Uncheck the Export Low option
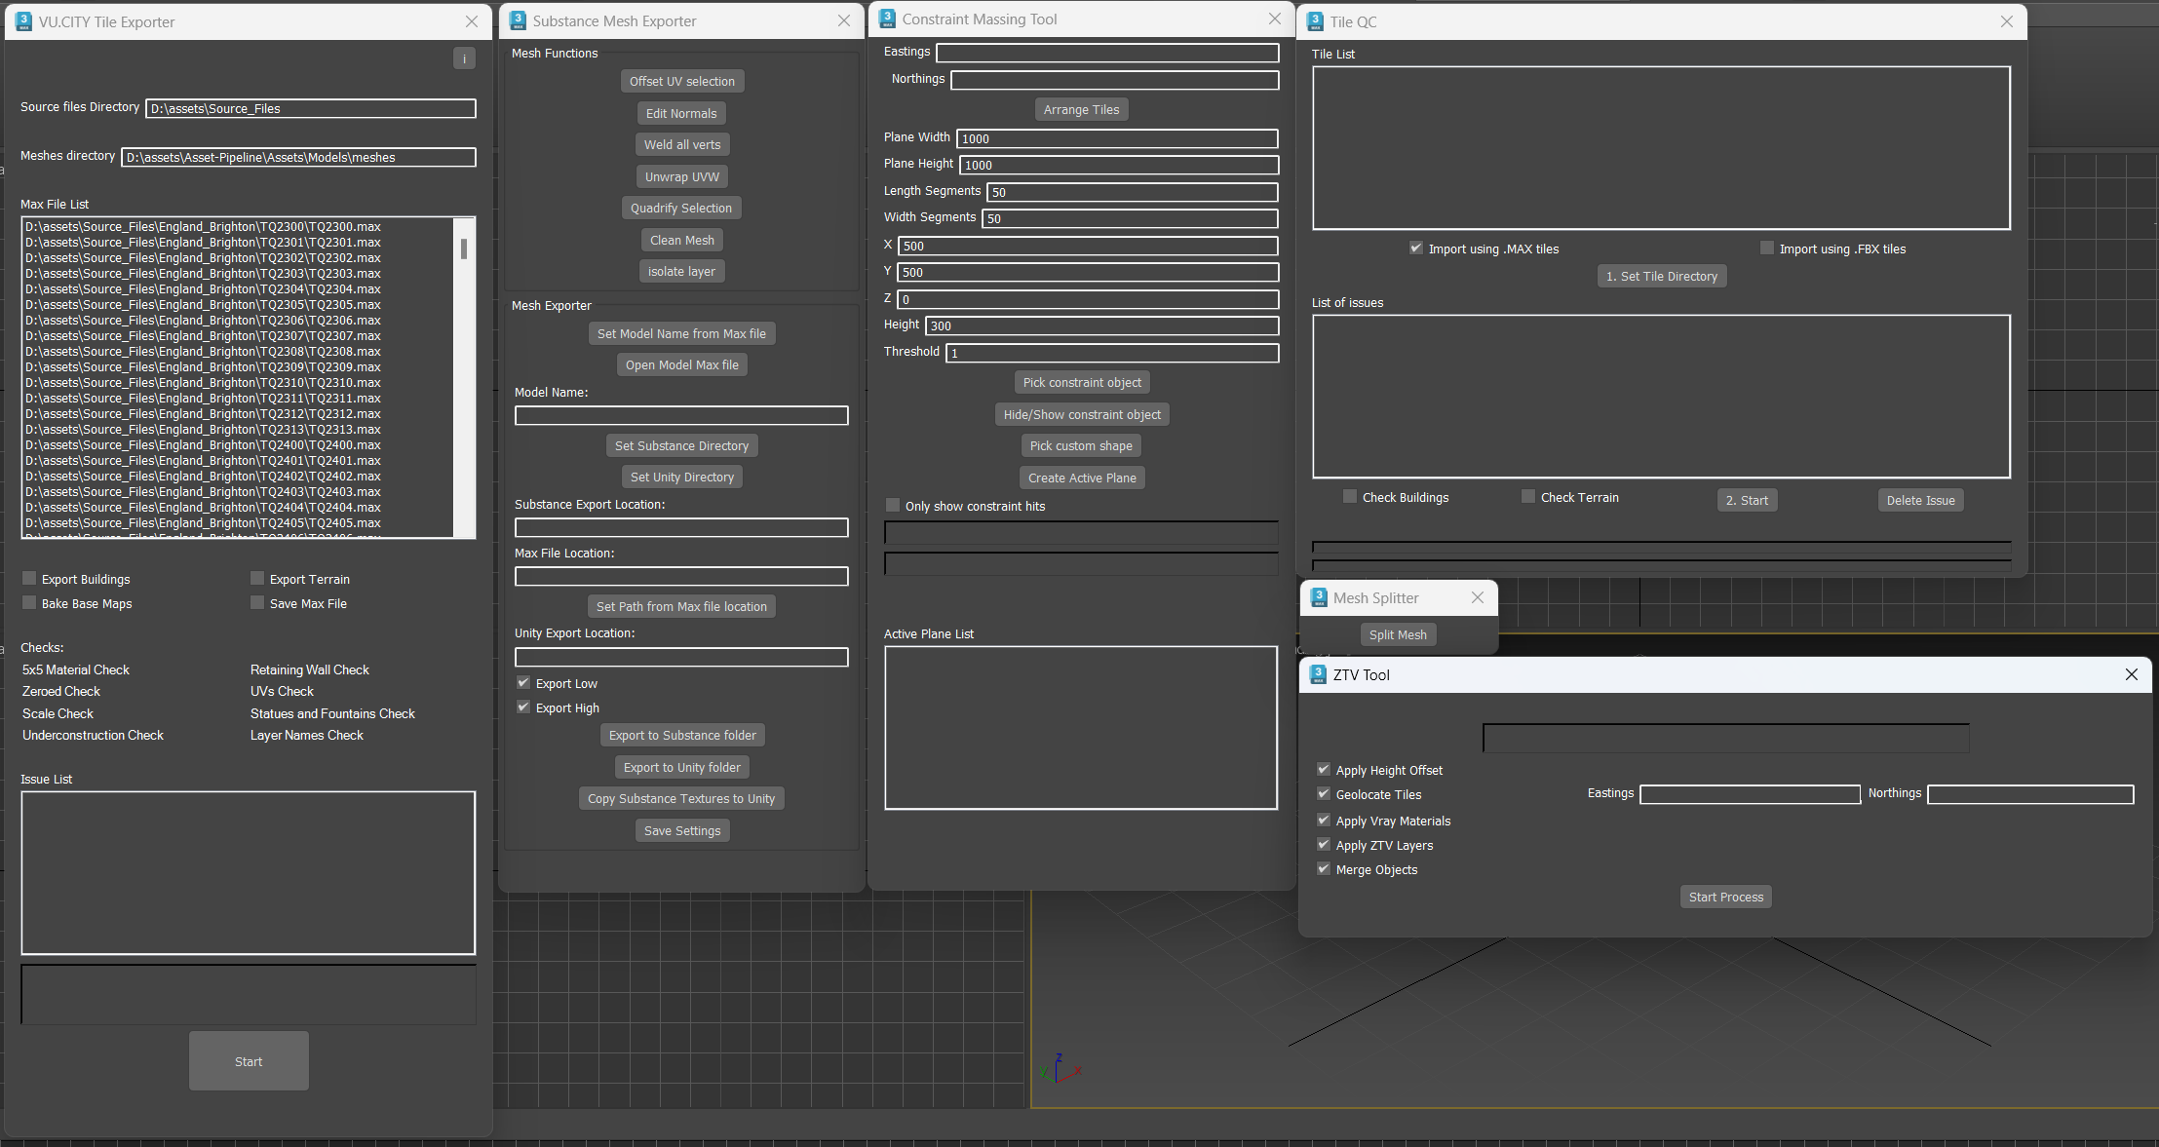The image size is (2159, 1147). point(523,683)
